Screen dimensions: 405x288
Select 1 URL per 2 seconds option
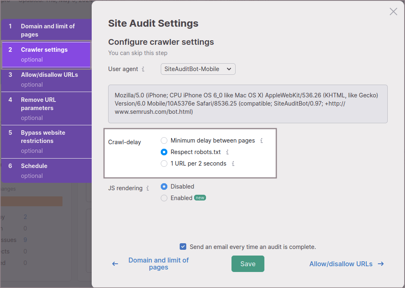click(x=164, y=164)
